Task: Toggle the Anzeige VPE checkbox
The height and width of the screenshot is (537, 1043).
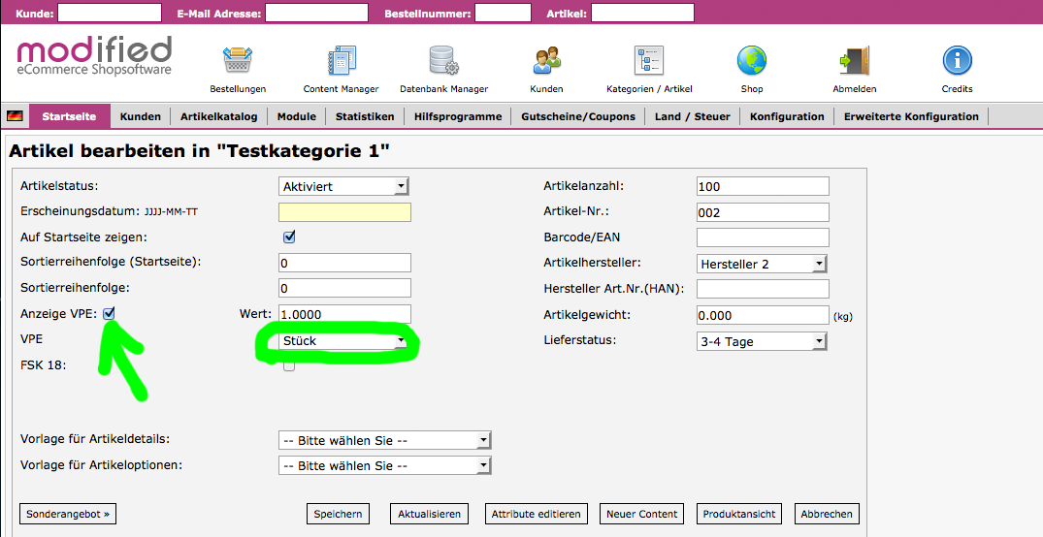Action: tap(110, 313)
